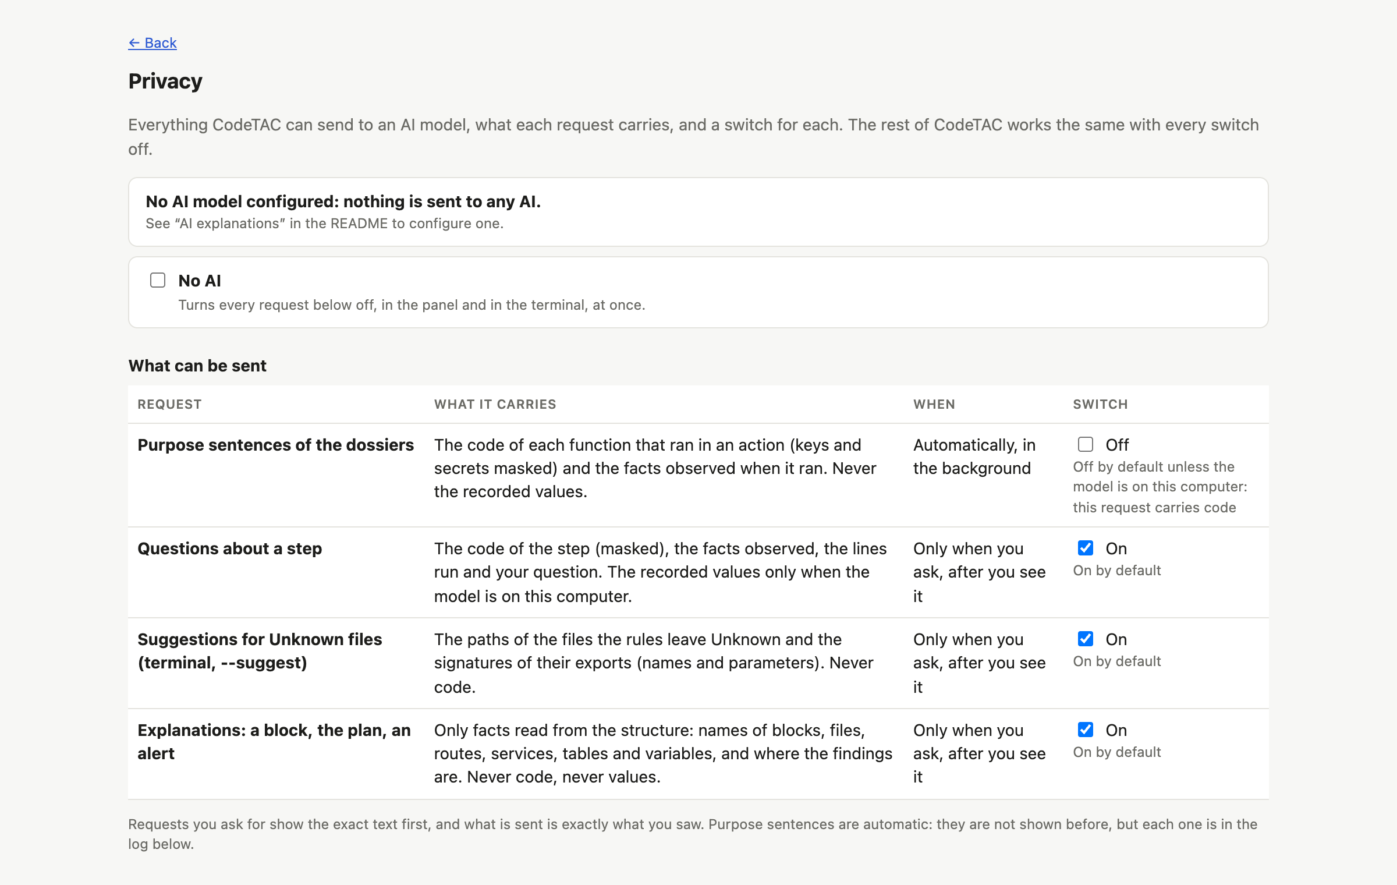Uncheck Suggestions for Unknown files switch
Image resolution: width=1397 pixels, height=885 pixels.
(x=1086, y=639)
